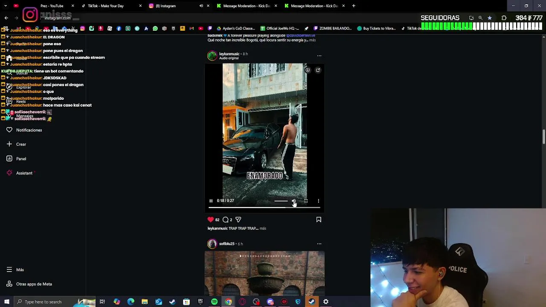
Task: Click Audio original label under leykanmusic
Action: (229, 58)
